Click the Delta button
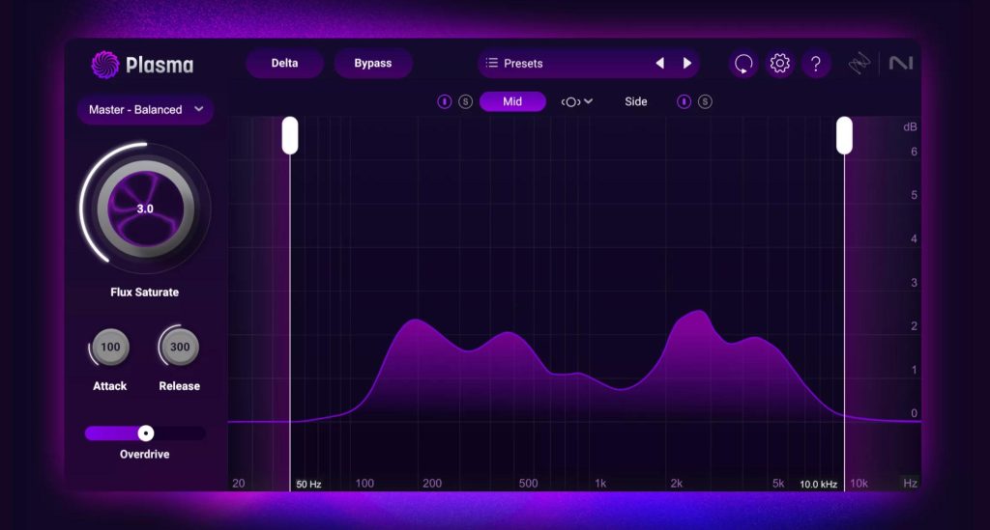This screenshot has height=530, width=990. (284, 64)
